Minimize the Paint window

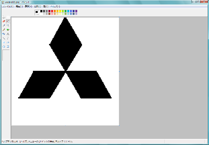(194, 1)
